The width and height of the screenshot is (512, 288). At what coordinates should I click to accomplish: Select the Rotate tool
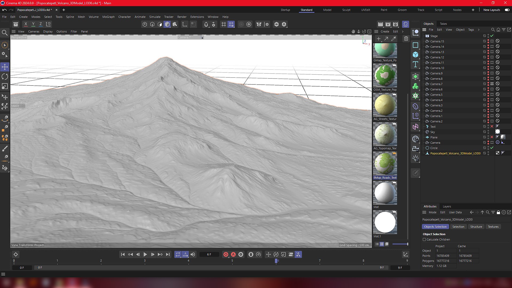pyautogui.click(x=5, y=77)
